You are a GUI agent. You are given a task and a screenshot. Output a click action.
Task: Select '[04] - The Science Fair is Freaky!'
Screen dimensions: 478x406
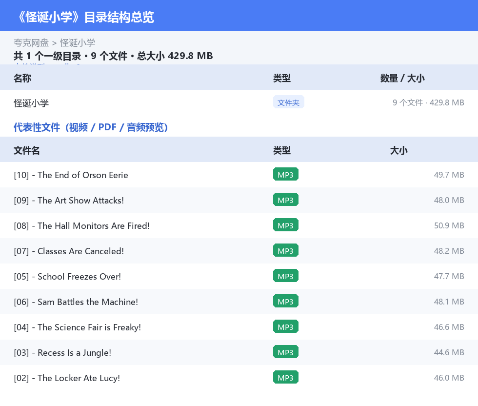click(78, 327)
